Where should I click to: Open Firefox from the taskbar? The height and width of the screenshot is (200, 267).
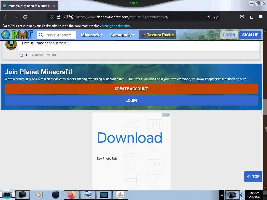72,195
